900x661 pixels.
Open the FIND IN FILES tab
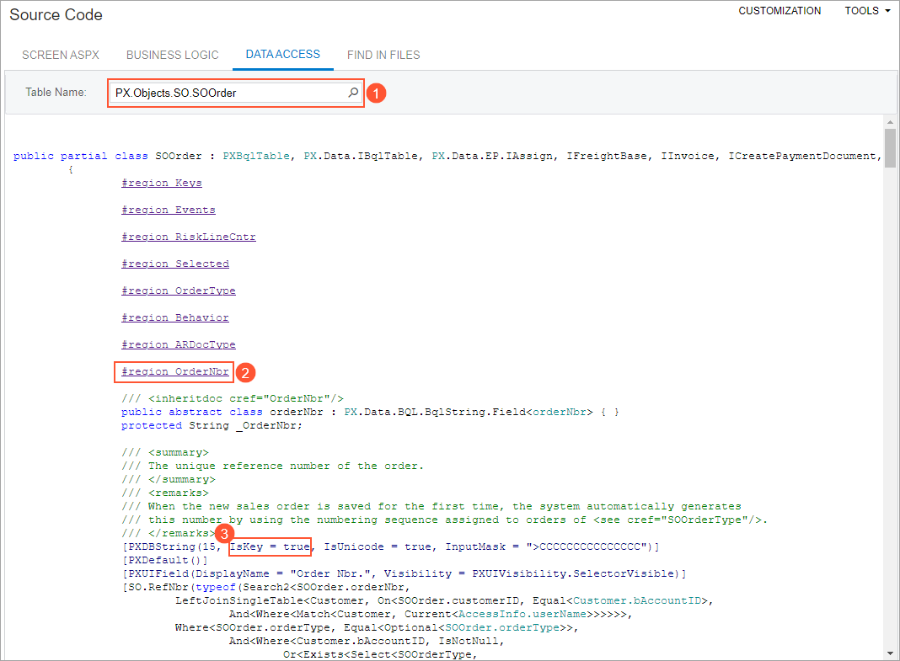[383, 55]
